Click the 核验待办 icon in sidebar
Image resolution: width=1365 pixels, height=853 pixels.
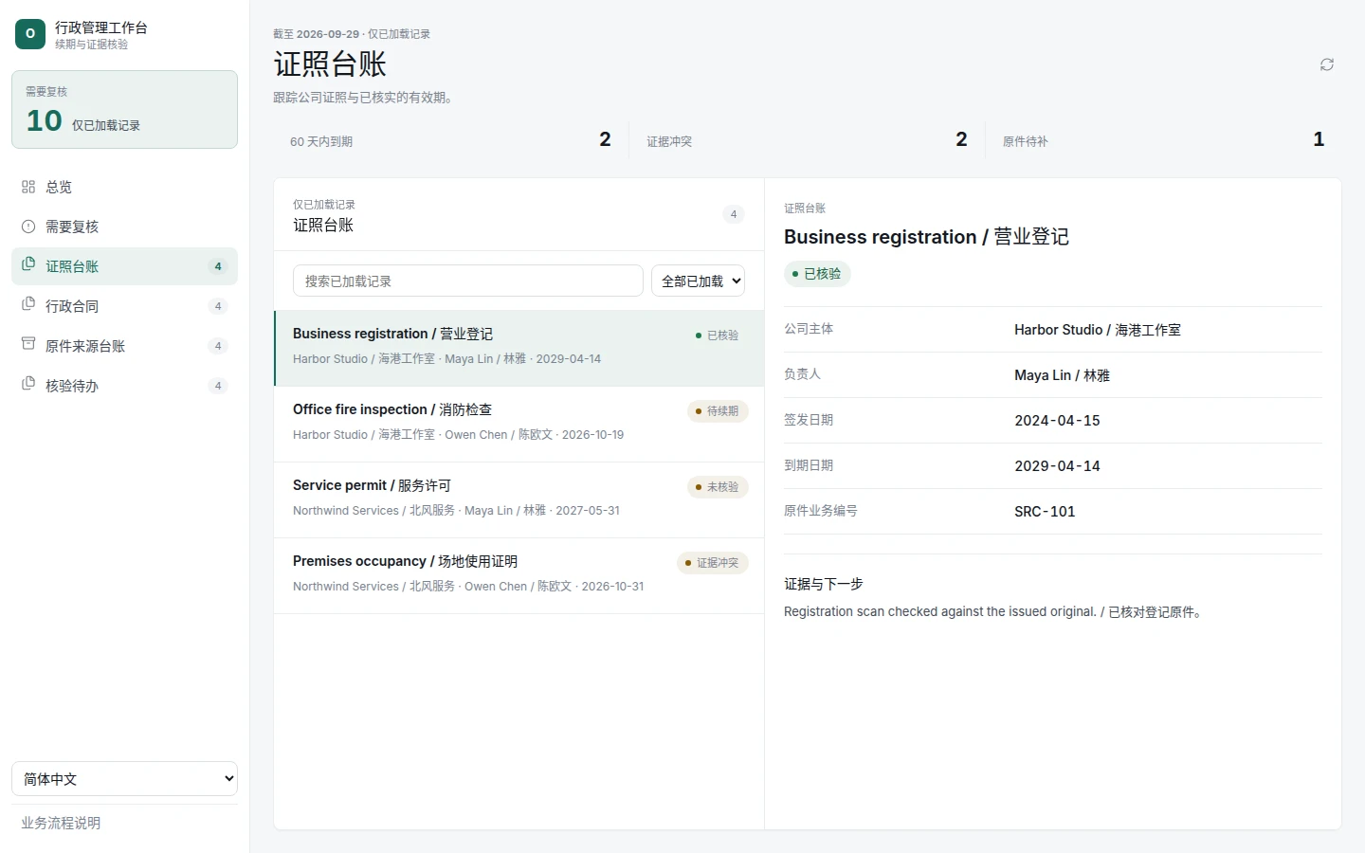pos(28,384)
